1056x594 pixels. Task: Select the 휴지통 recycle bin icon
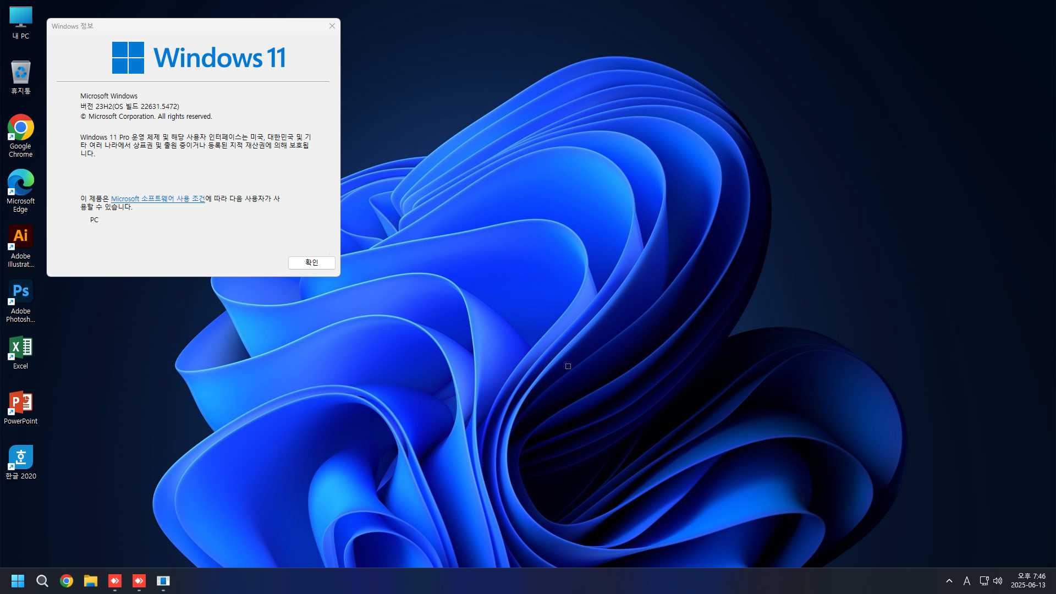click(x=20, y=77)
